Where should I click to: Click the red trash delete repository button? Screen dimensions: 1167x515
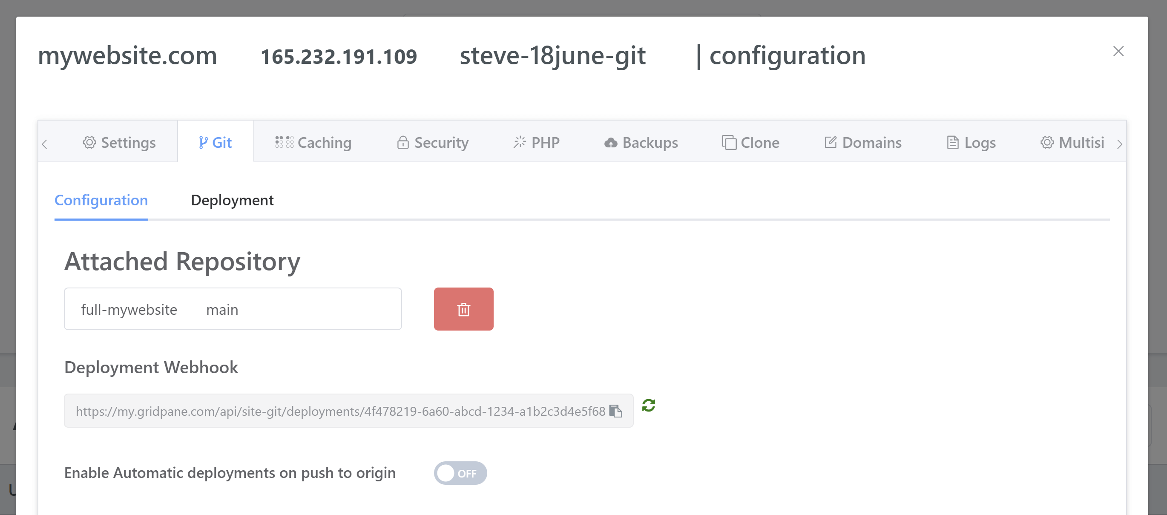463,309
